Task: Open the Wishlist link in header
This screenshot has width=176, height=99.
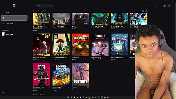Action: tap(150, 6)
